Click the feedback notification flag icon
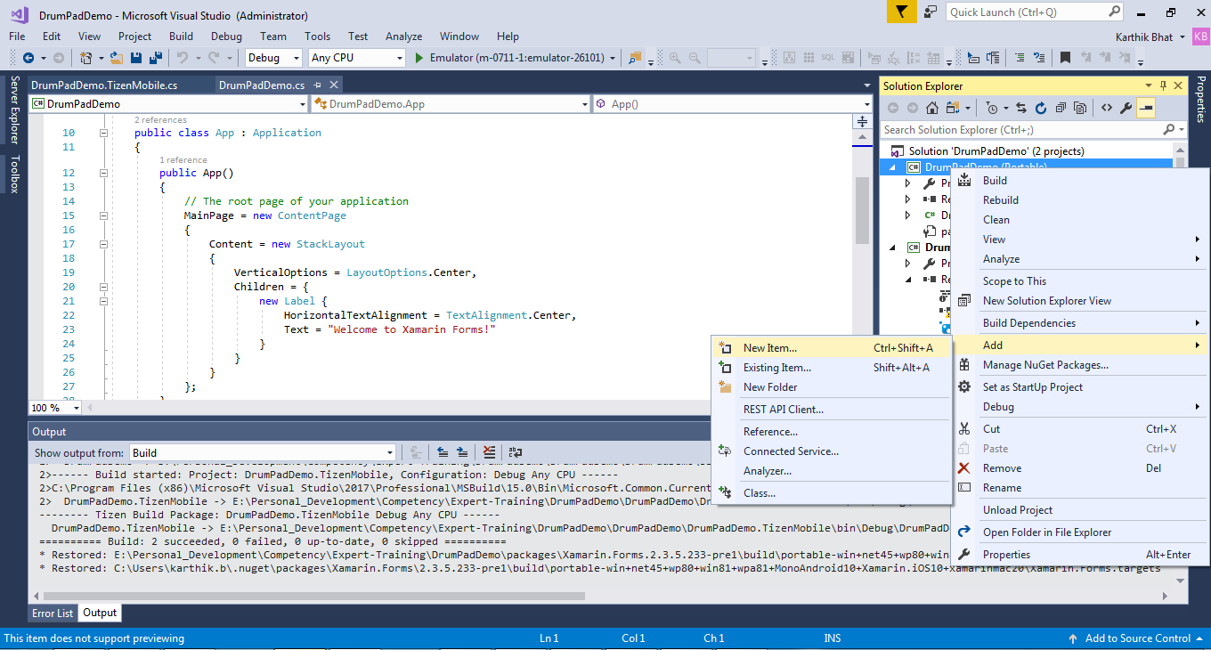 pos(900,12)
